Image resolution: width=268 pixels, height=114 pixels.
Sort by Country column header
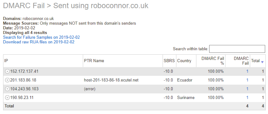click(x=184, y=61)
